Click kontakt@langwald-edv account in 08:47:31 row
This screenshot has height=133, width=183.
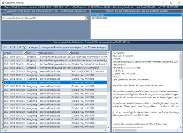point(56,64)
